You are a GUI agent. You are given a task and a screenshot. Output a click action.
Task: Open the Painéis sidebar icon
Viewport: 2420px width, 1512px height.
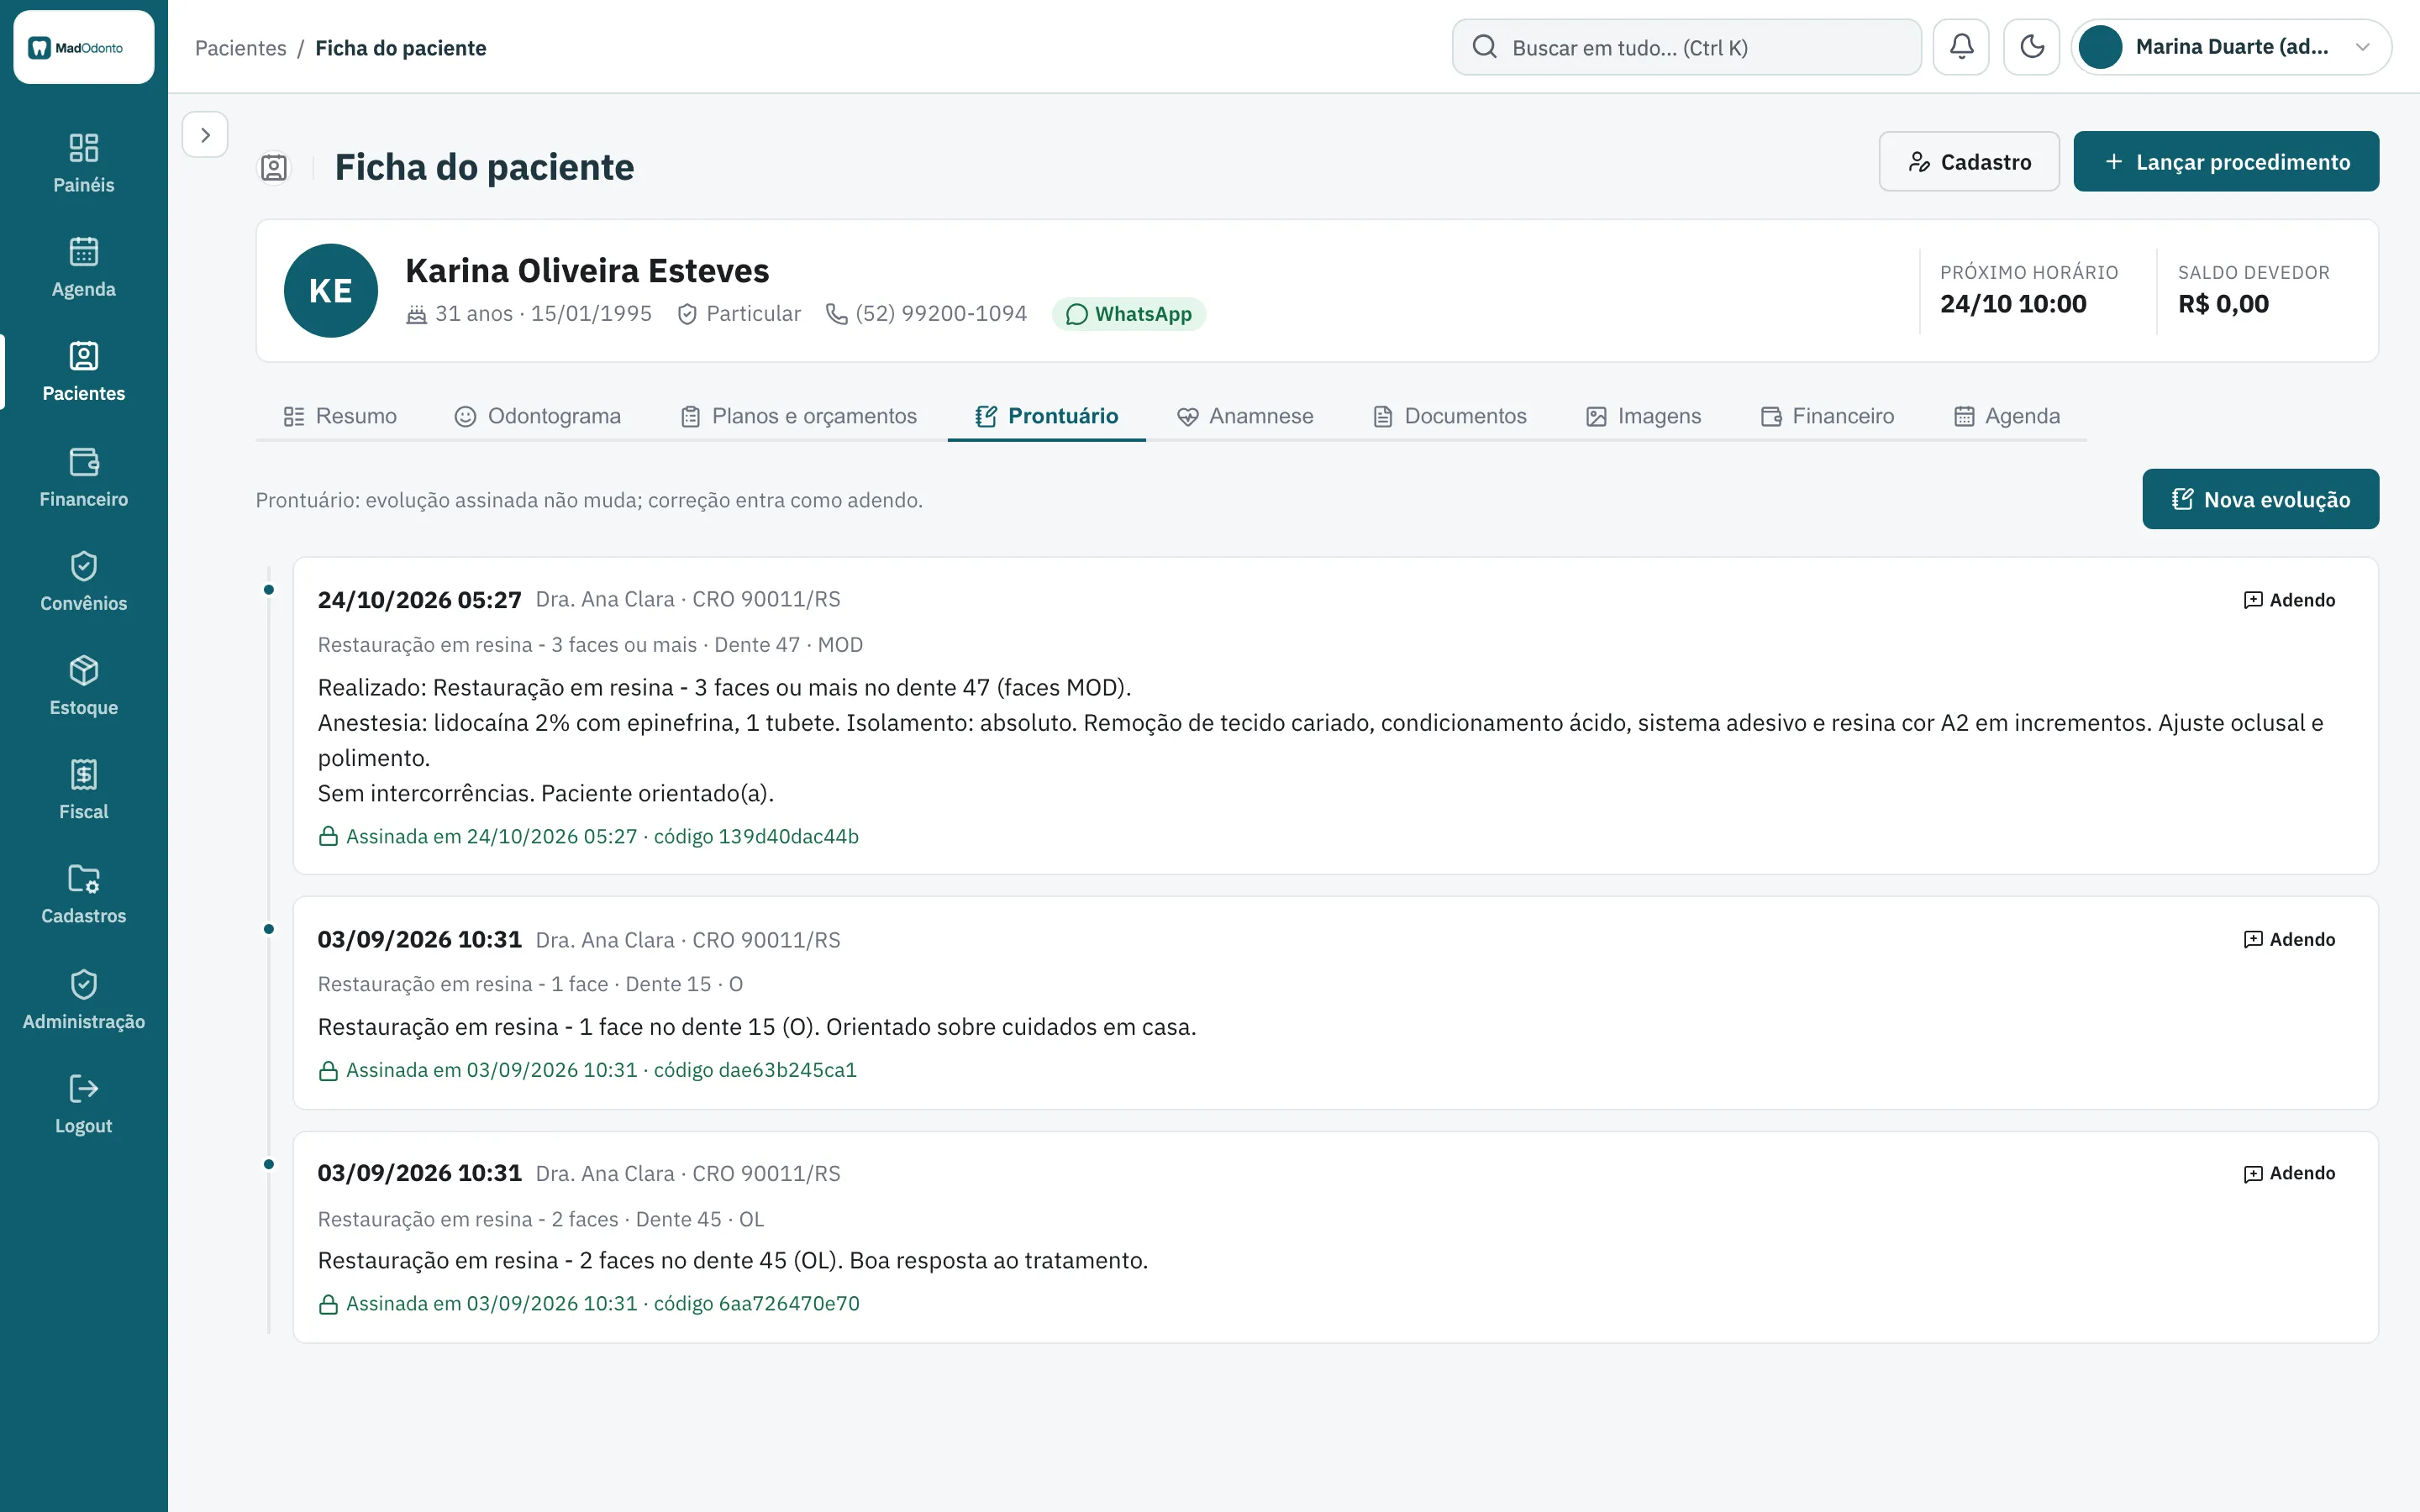[84, 163]
